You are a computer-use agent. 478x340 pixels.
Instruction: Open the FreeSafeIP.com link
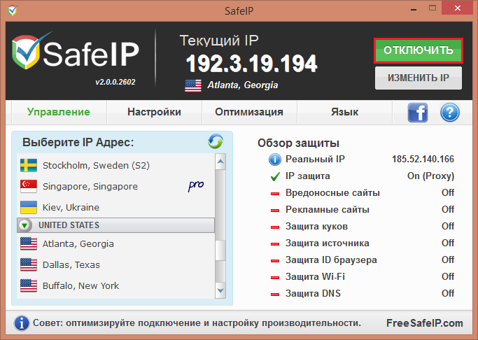[x=425, y=323]
